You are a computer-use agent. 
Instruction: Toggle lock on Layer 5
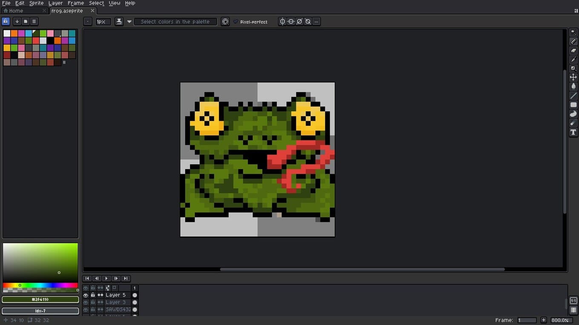pos(93,295)
